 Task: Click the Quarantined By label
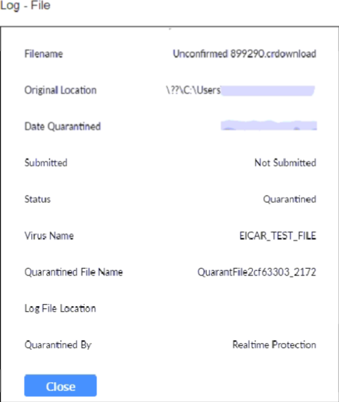pyautogui.click(x=58, y=345)
